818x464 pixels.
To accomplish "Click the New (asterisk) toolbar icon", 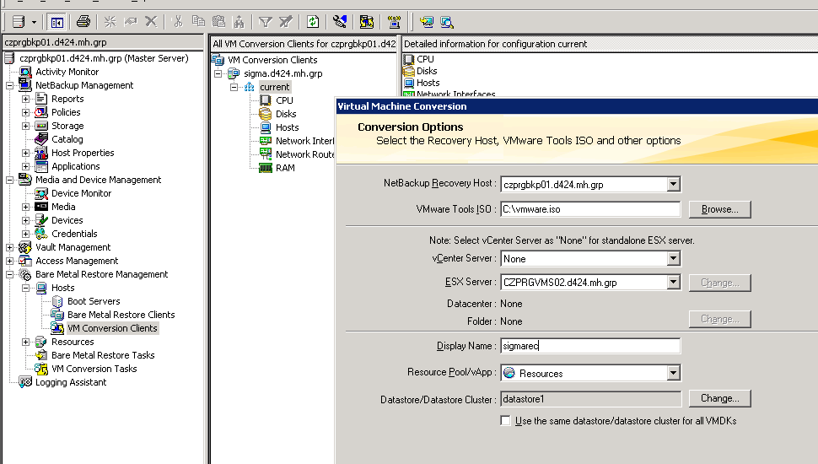I will click(x=110, y=21).
